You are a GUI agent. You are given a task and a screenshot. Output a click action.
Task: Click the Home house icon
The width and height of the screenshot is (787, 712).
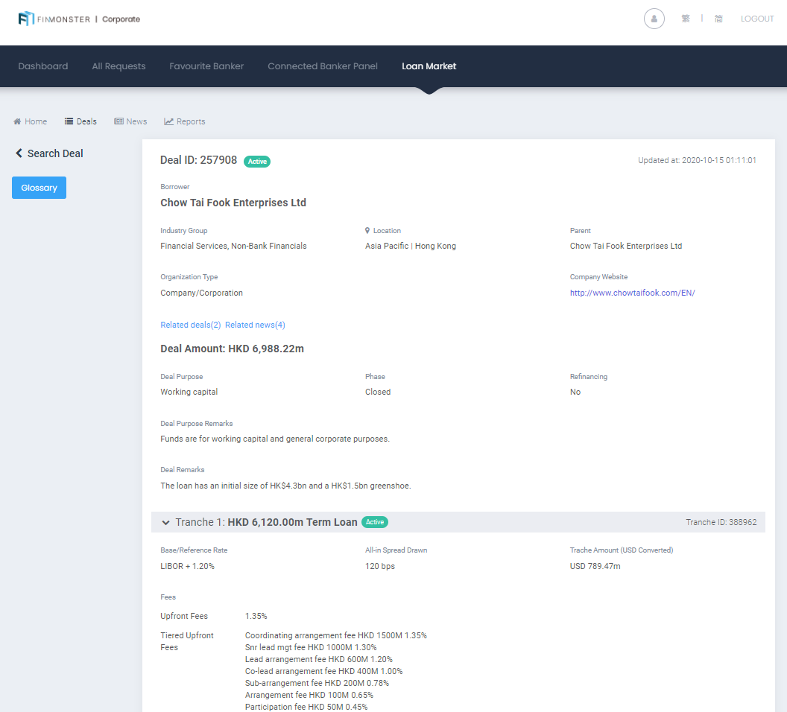(x=17, y=121)
